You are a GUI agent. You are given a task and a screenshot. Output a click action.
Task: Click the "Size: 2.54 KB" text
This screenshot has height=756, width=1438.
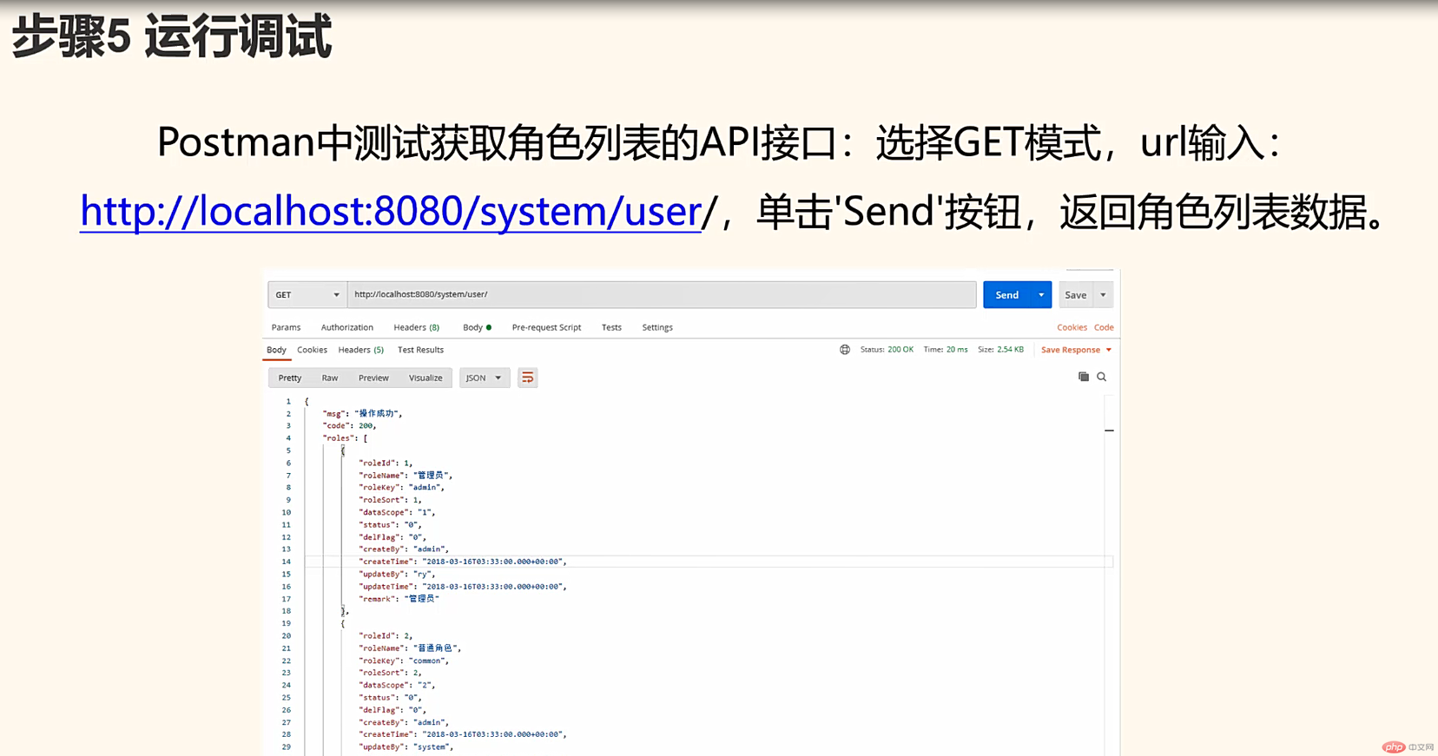[1000, 350]
